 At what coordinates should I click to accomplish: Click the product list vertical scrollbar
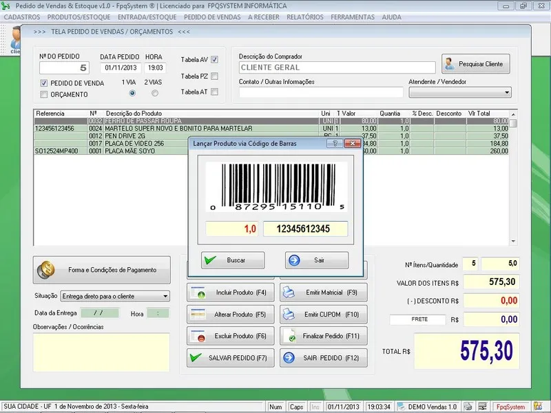[x=513, y=179]
